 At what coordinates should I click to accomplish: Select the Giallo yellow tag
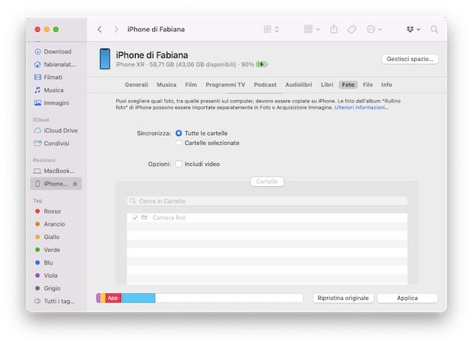[47, 237]
